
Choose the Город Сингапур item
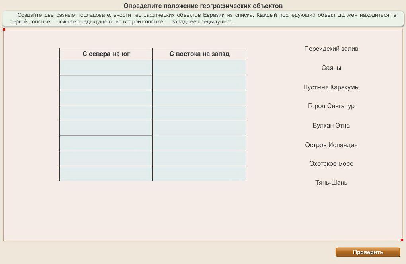pyautogui.click(x=331, y=106)
